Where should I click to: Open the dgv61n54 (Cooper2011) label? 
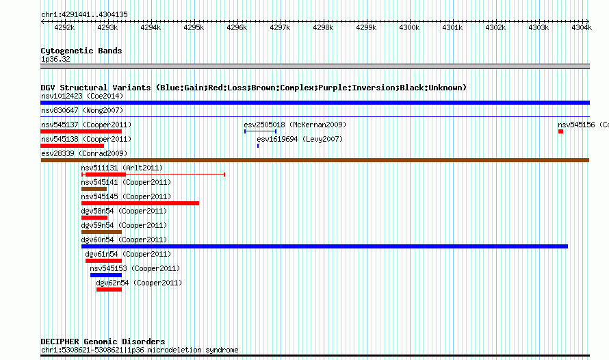(128, 254)
